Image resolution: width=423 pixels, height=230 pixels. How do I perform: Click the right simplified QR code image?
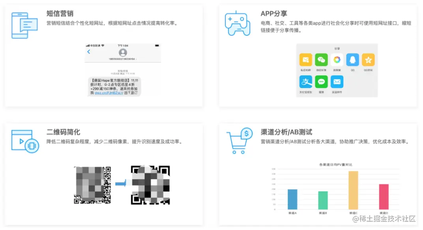(150, 185)
